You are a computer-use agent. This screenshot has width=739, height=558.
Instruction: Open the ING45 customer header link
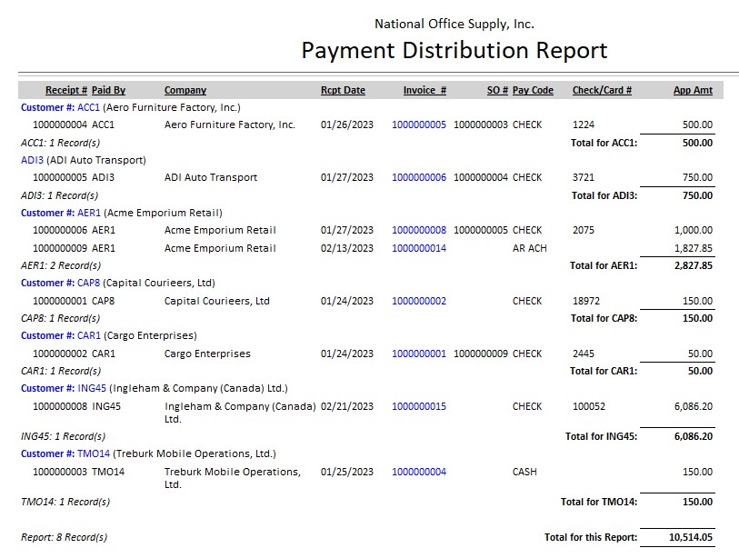click(x=92, y=388)
